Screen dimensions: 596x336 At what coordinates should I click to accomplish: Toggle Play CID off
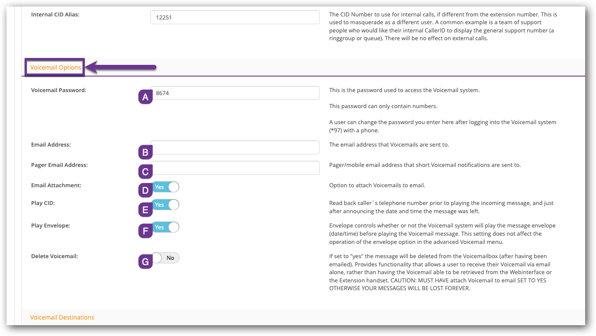(166, 205)
